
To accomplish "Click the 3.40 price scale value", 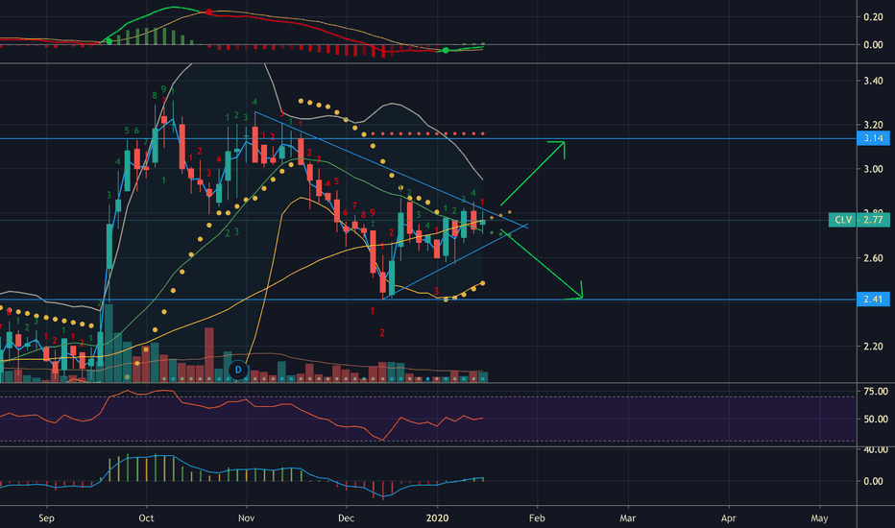I will [873, 81].
